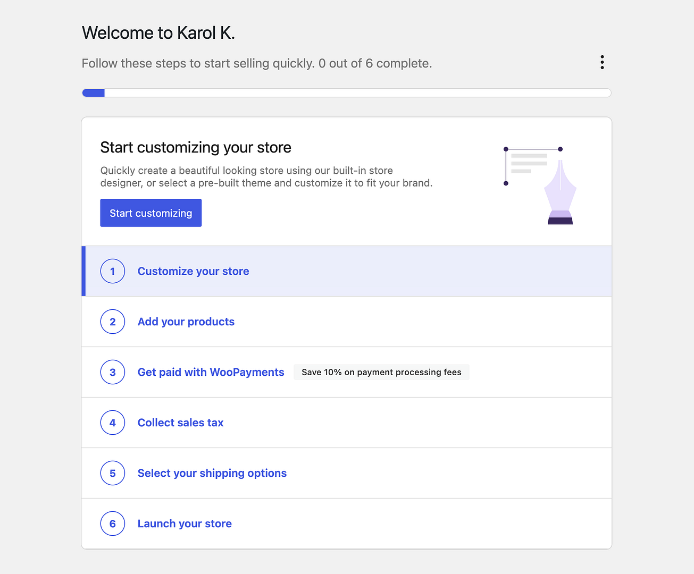Open the setup task list kebab dropdown
The height and width of the screenshot is (574, 694).
[602, 62]
